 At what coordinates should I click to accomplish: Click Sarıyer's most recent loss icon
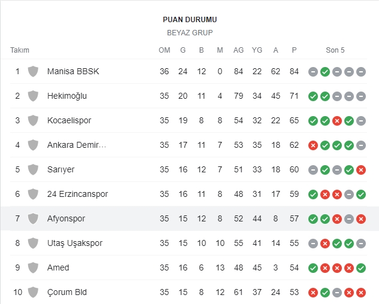[x=361, y=169]
